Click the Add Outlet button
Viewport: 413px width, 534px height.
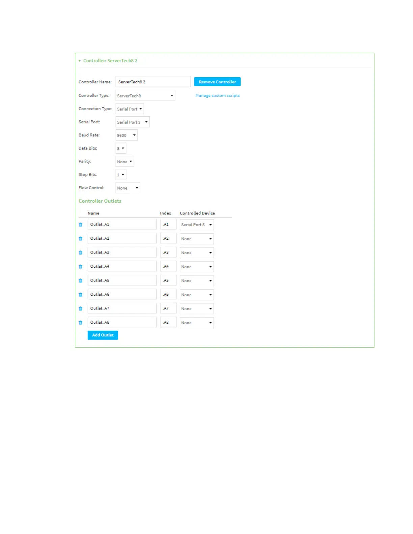pos(103,335)
